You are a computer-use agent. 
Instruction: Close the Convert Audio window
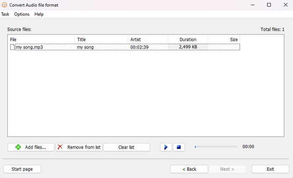285,5
